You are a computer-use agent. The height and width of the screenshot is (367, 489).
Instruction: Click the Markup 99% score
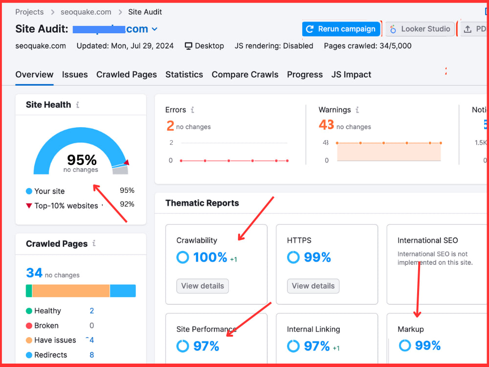(428, 345)
